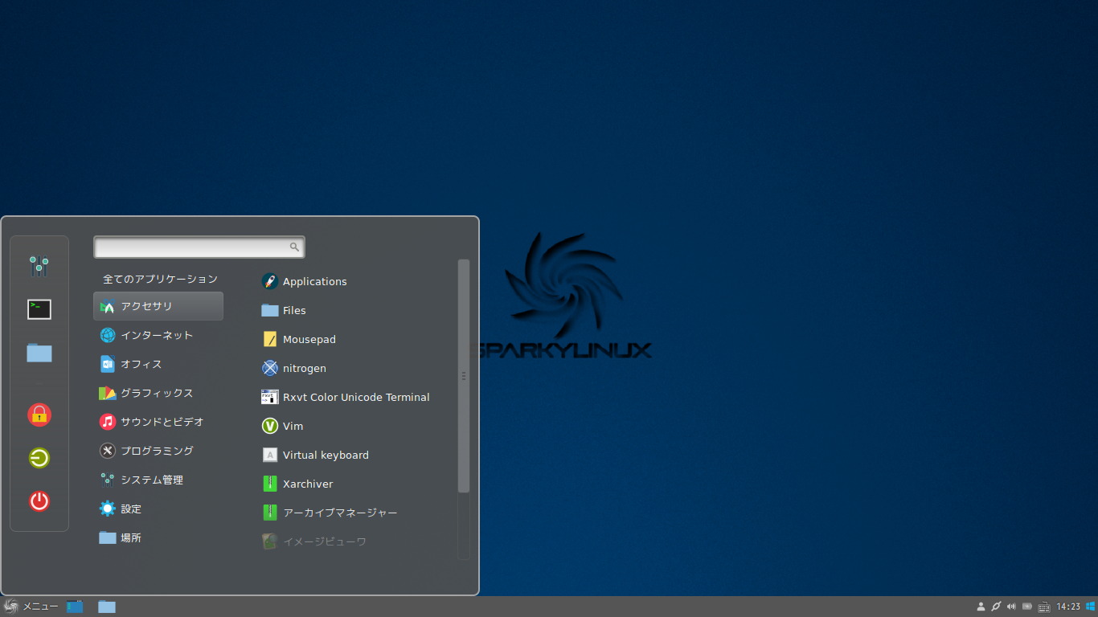Open file manager from panel folder icon
The image size is (1098, 617).
tap(107, 607)
